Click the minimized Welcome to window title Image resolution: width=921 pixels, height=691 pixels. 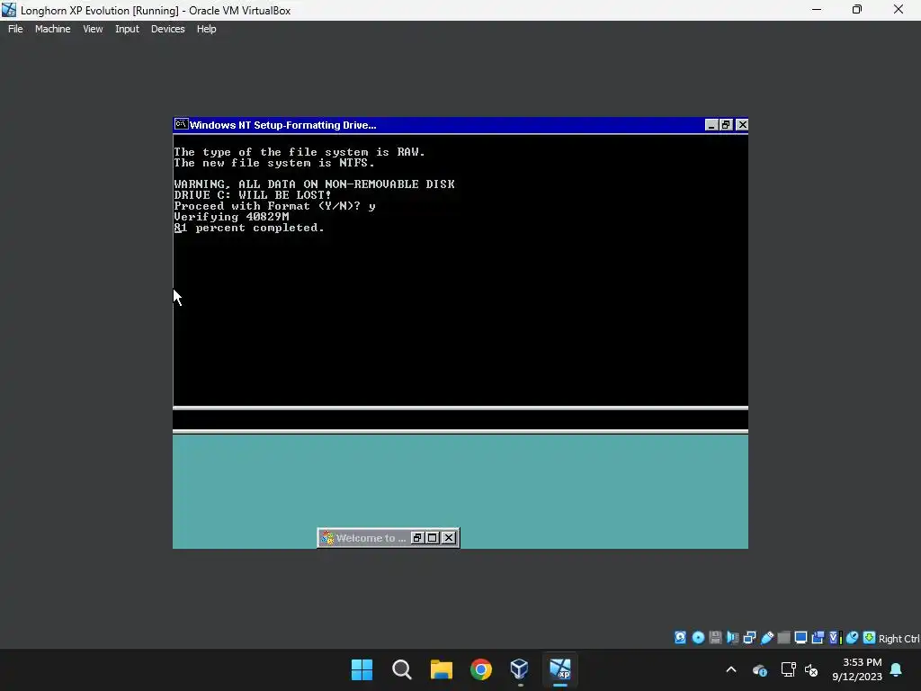click(371, 538)
